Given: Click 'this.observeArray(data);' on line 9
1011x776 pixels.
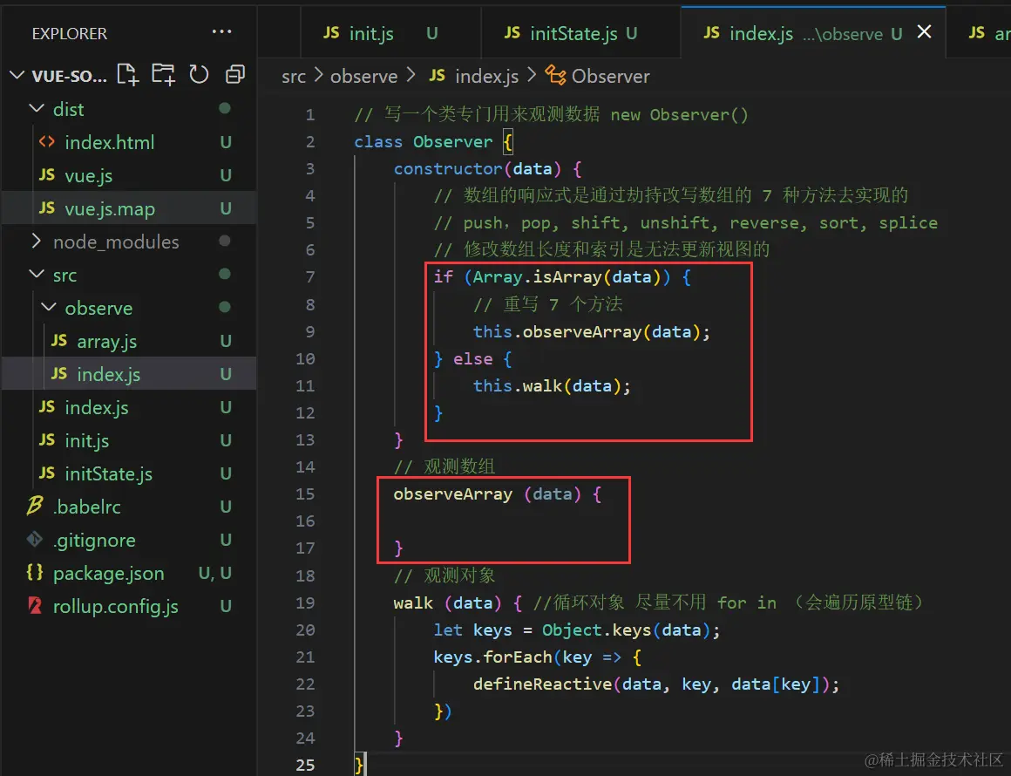Looking at the screenshot, I should [x=591, y=331].
